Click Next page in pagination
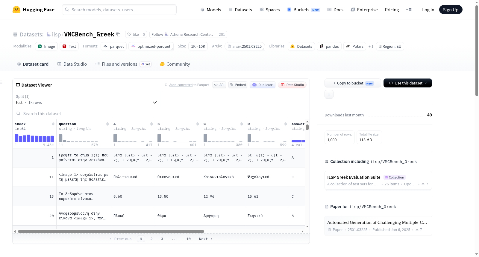The height and width of the screenshot is (257, 479). pyautogui.click(x=206, y=239)
